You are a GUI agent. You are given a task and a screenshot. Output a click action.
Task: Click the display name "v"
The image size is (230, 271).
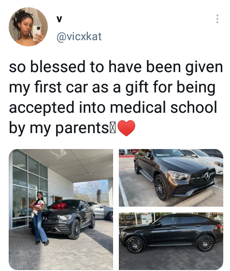pos(59,19)
